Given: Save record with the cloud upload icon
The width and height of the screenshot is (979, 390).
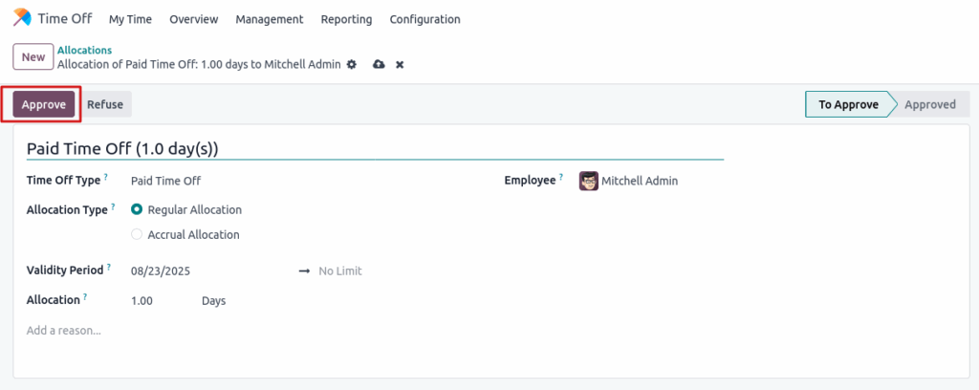Looking at the screenshot, I should (379, 64).
